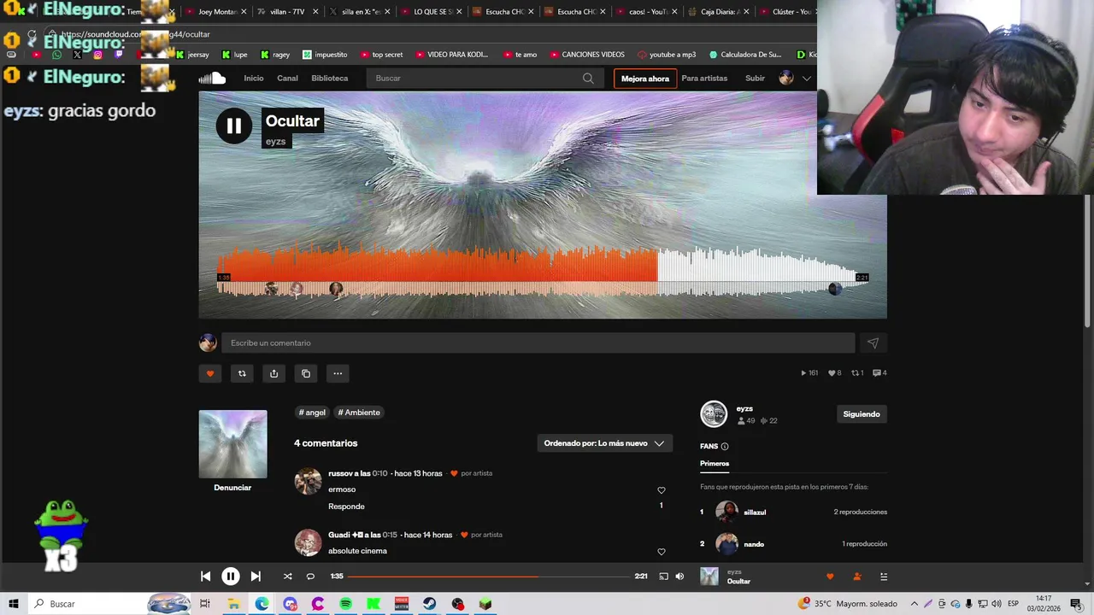Click the search magnifier icon
The width and height of the screenshot is (1094, 615).
(588, 79)
